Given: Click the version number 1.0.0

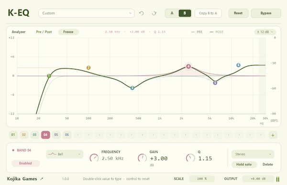Looking at the screenshot, I should (x=66, y=179).
